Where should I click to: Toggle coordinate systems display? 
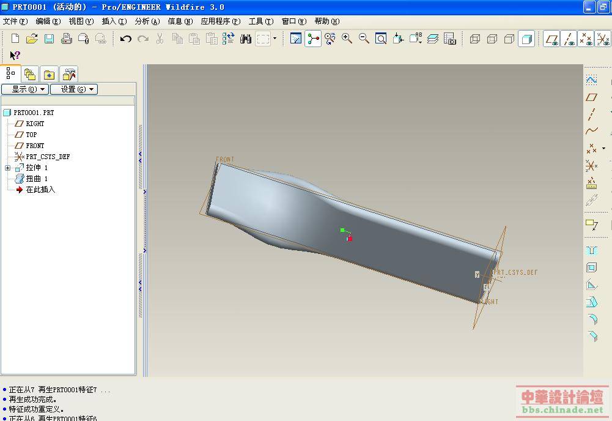click(603, 39)
